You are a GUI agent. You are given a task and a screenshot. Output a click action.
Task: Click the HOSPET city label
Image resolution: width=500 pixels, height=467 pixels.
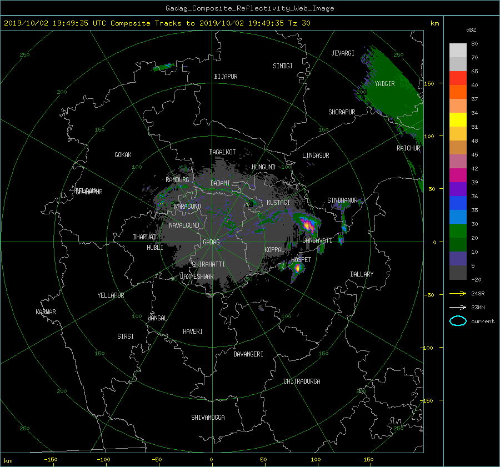click(301, 260)
